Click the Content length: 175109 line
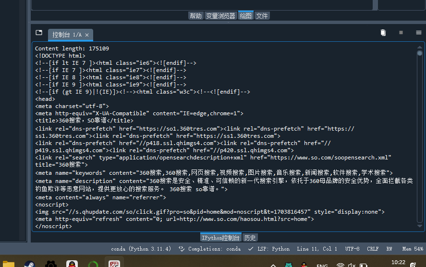 click(72, 49)
